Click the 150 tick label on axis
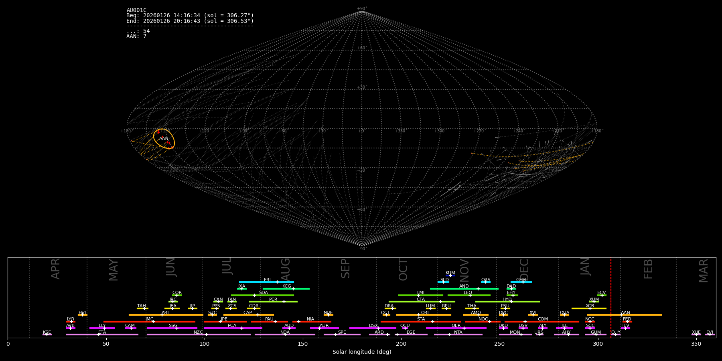 [x=303, y=344]
